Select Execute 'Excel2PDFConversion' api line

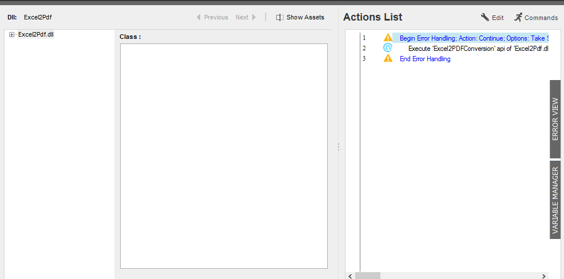coord(478,49)
